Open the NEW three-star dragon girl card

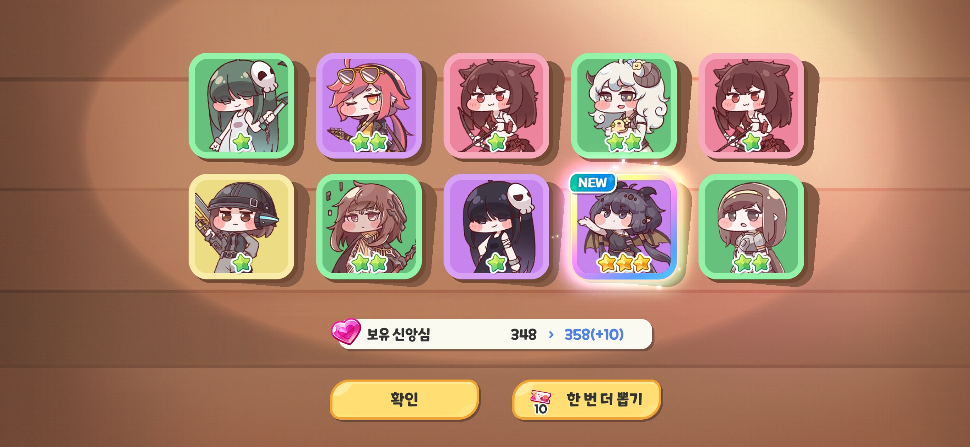[624, 226]
